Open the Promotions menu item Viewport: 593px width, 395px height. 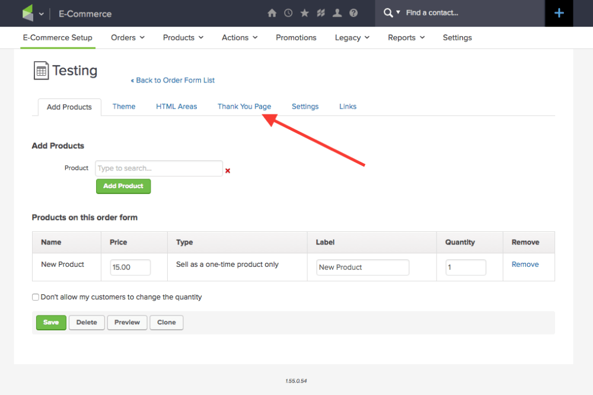[x=296, y=37]
